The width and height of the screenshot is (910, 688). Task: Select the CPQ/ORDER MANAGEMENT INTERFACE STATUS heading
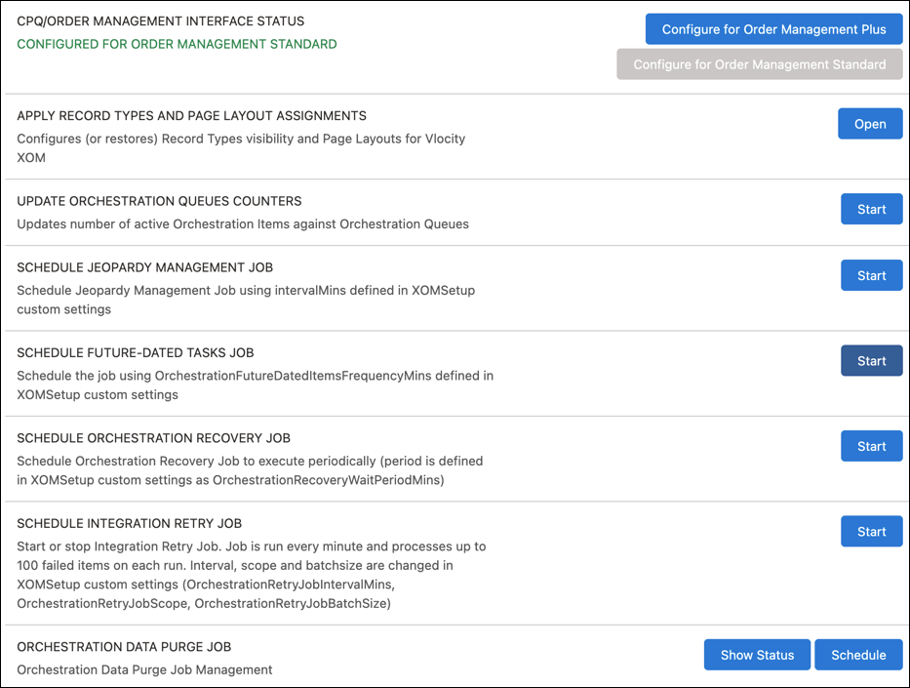click(x=160, y=21)
